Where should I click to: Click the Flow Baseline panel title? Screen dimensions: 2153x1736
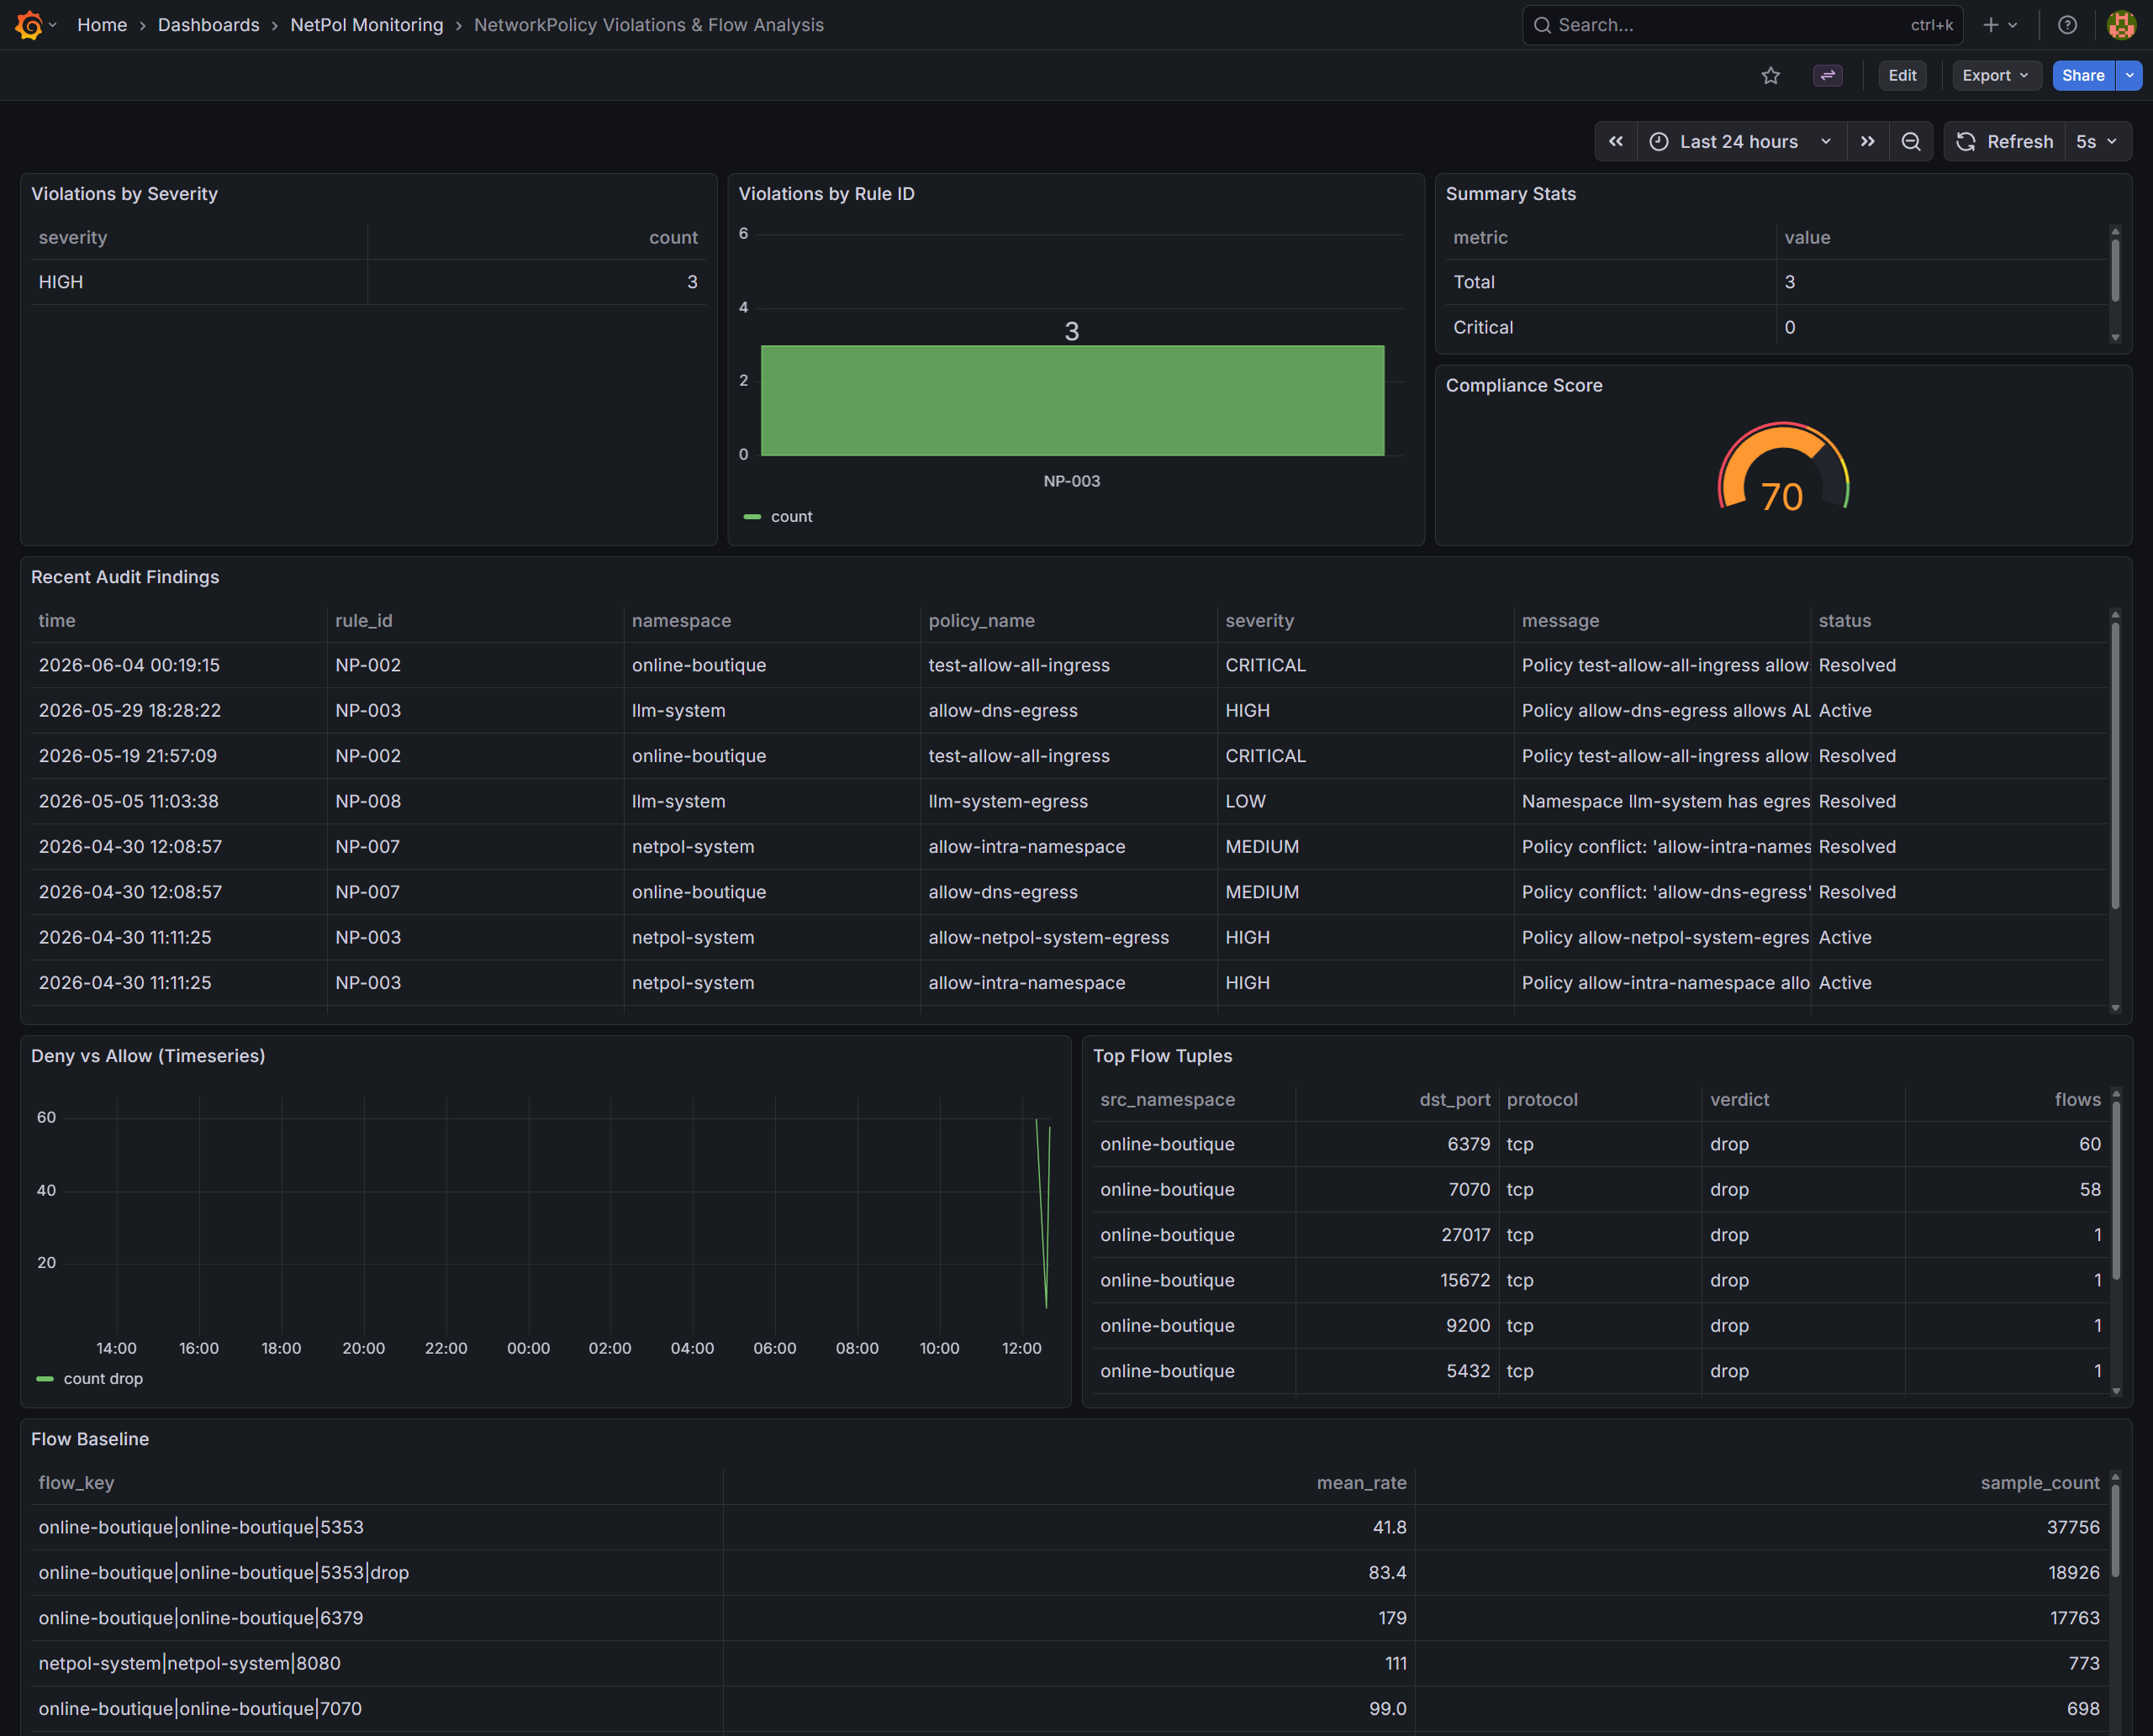click(x=90, y=1439)
